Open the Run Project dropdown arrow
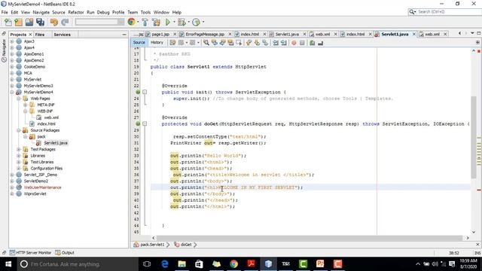Screen dimensions: 482x271 174,22
